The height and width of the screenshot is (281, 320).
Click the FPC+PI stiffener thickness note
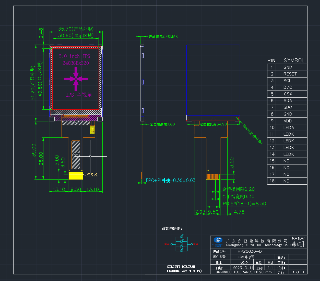click(171, 180)
